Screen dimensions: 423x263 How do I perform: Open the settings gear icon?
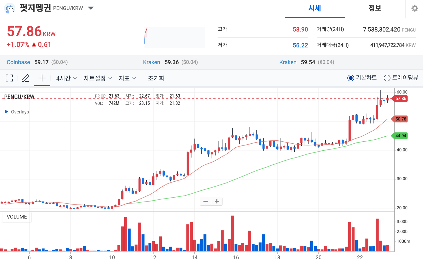(x=415, y=8)
